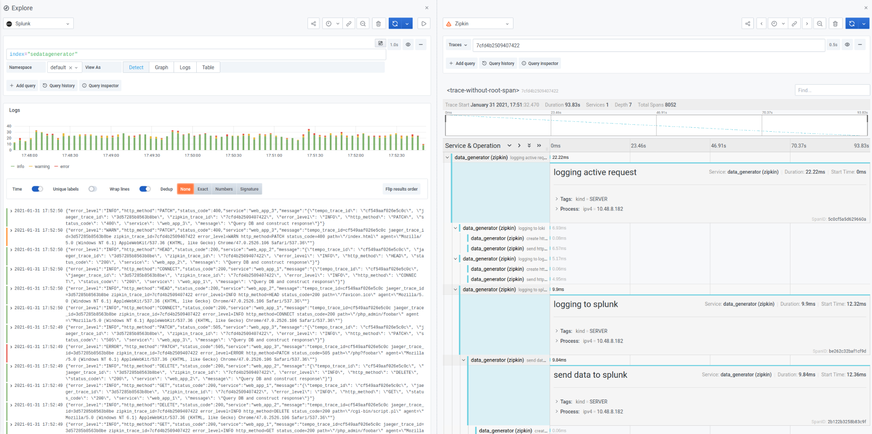Open the Splunk data source picker
The height and width of the screenshot is (434, 872).
click(38, 23)
